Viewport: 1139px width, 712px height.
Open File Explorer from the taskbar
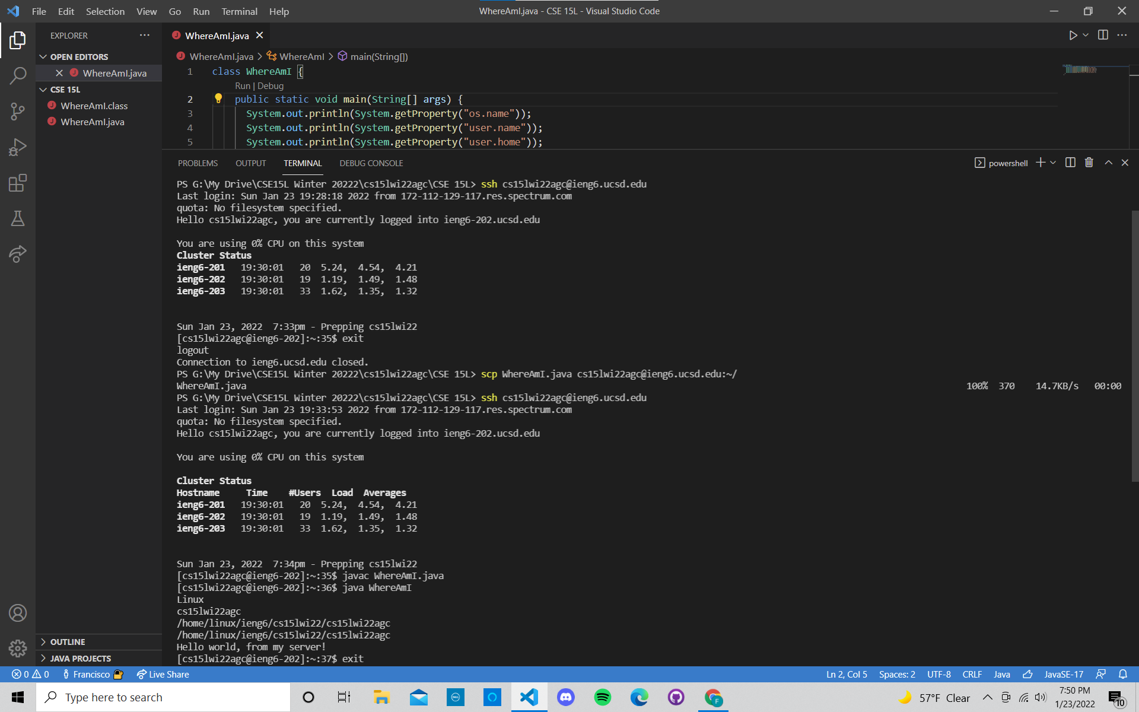[x=381, y=697]
